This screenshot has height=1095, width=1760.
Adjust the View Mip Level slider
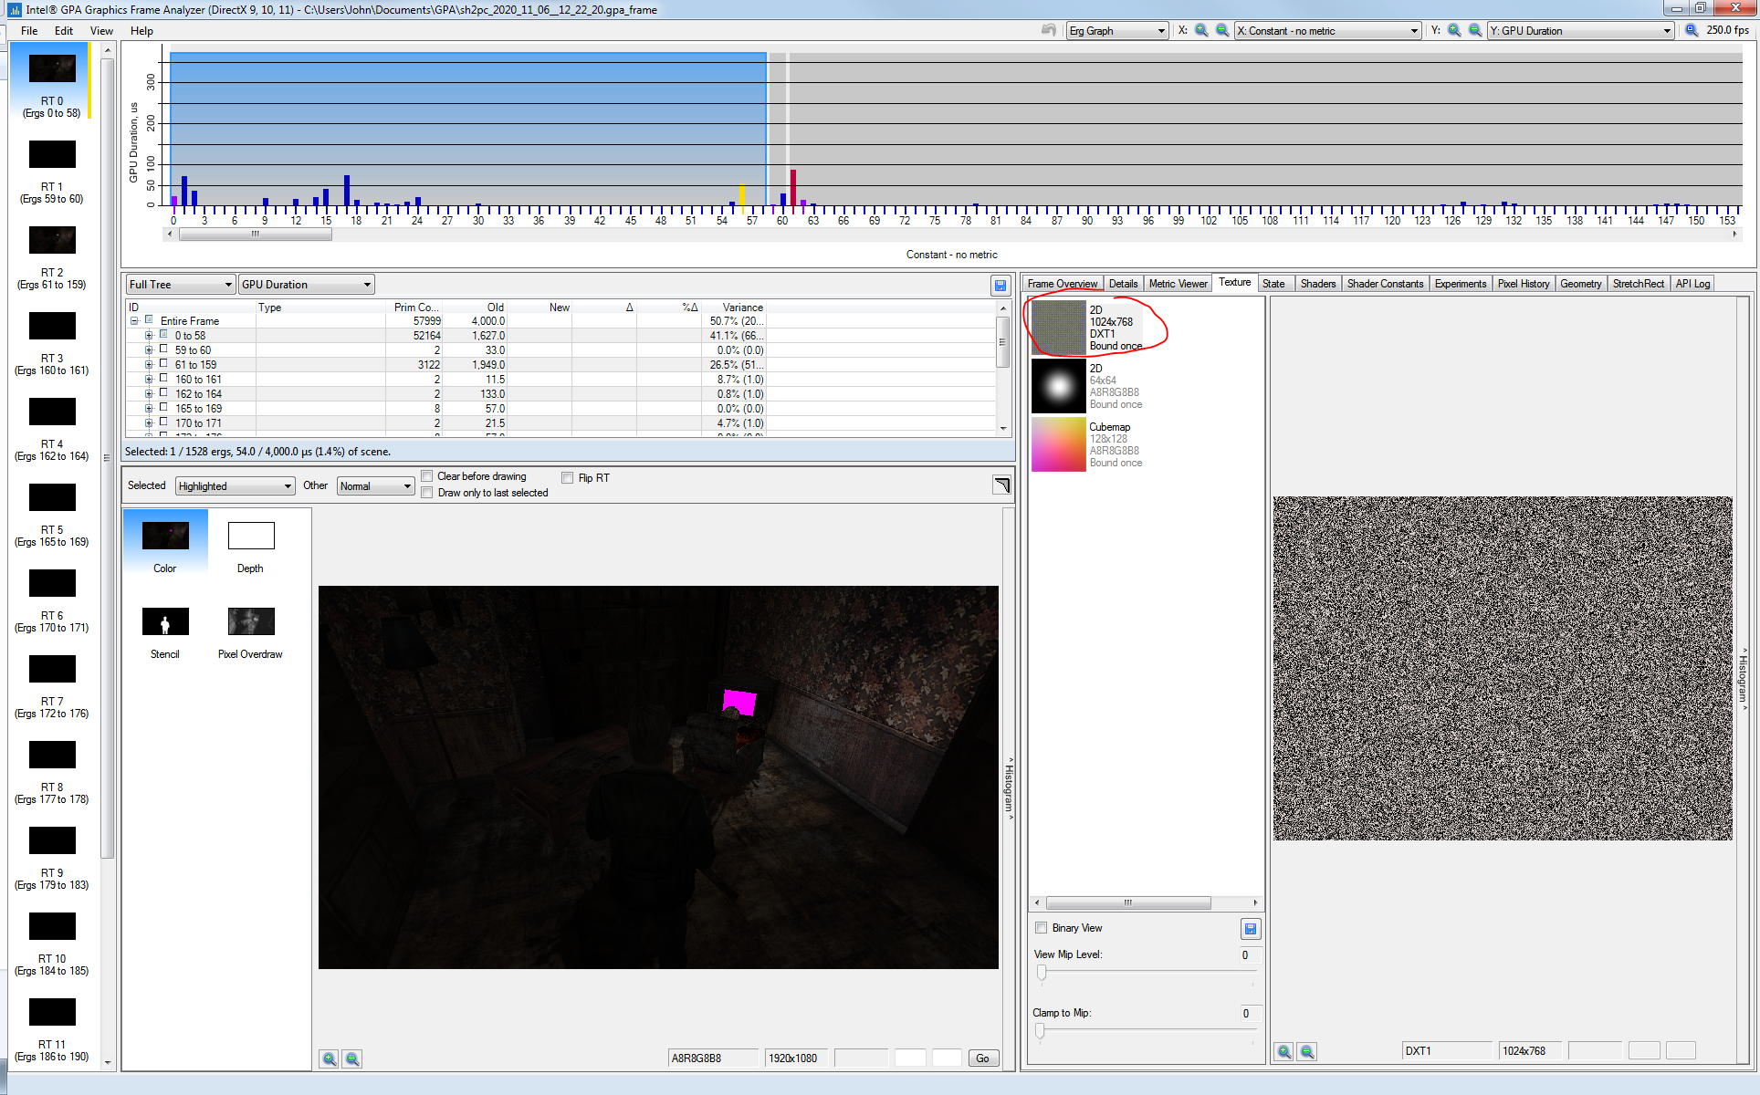pyautogui.click(x=1042, y=973)
